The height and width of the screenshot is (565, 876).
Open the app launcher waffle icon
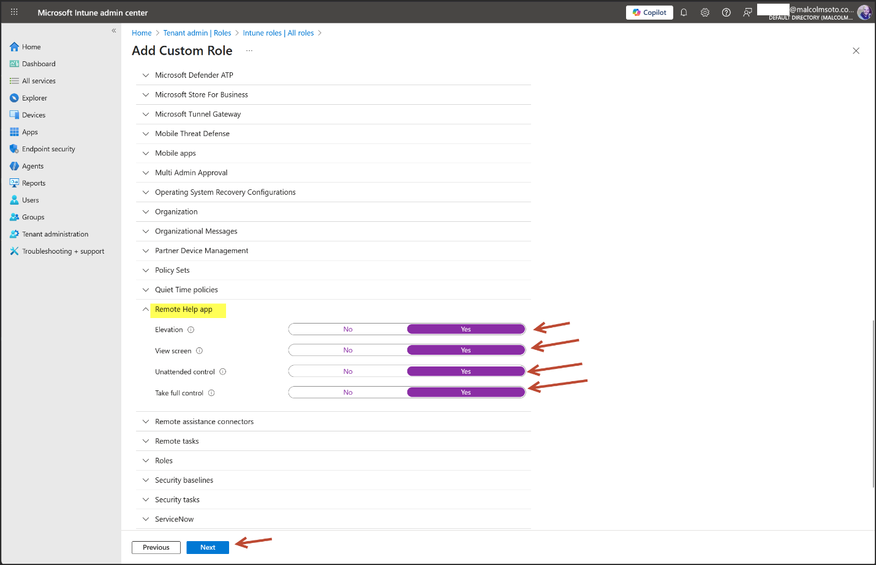point(14,12)
